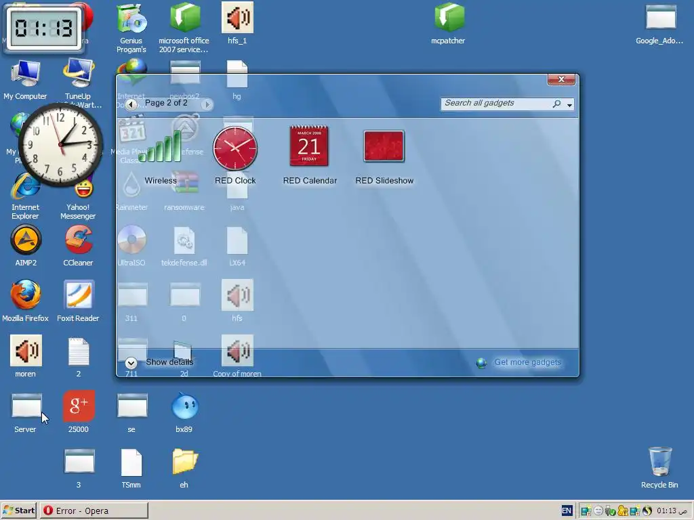This screenshot has height=520, width=694.
Task: Close the gadget gallery window
Action: pyautogui.click(x=561, y=79)
